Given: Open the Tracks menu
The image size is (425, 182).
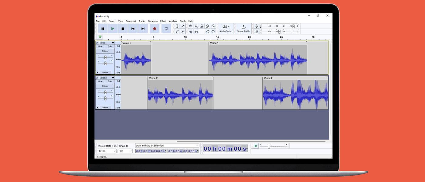Looking at the screenshot, I should (142, 21).
